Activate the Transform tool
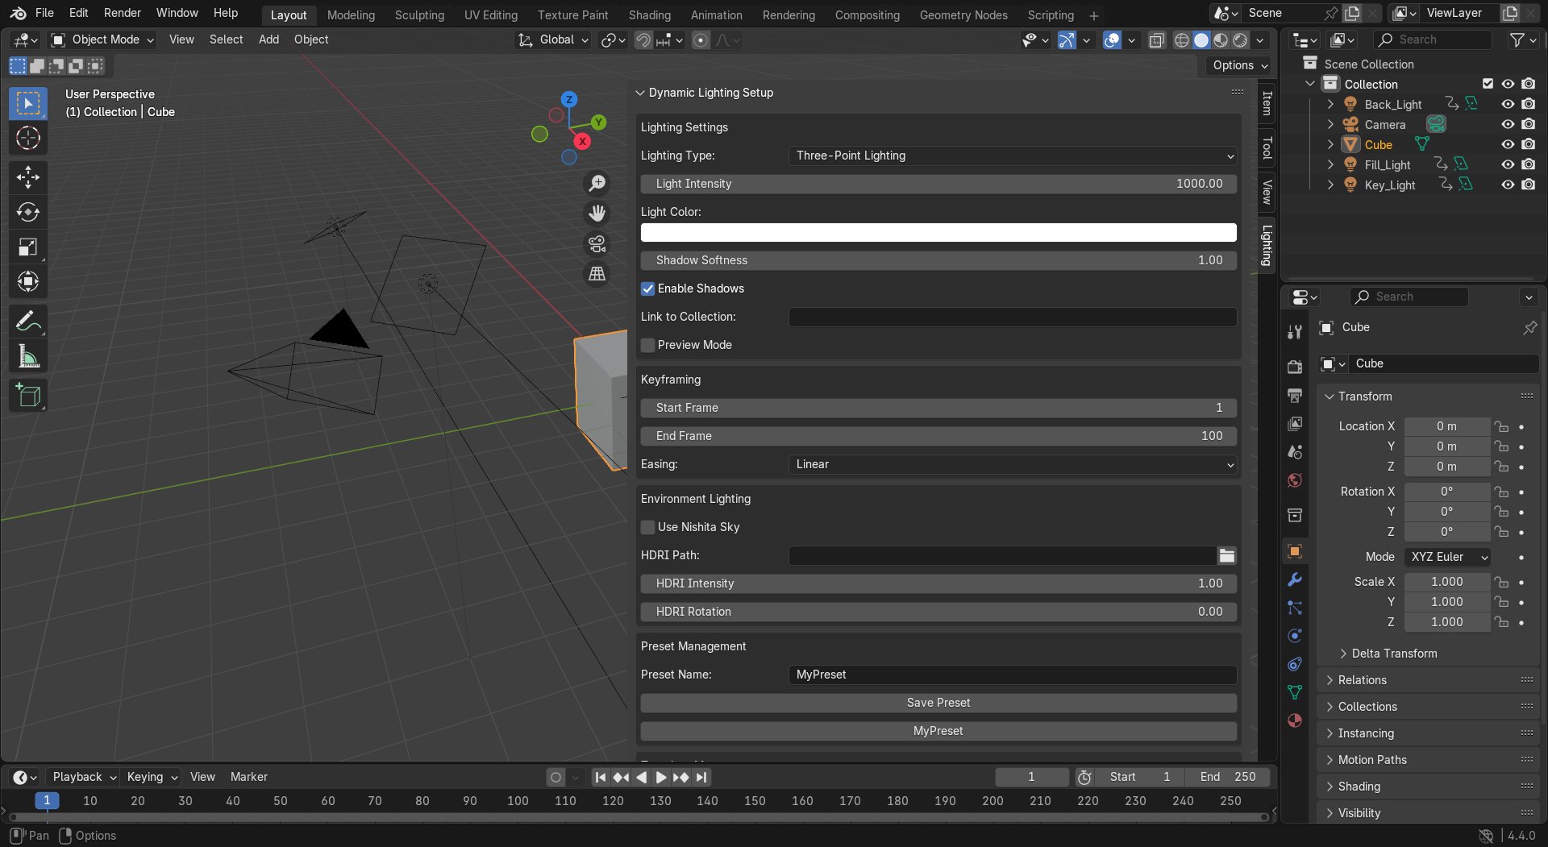Viewport: 1548px width, 847px height. 28,281
